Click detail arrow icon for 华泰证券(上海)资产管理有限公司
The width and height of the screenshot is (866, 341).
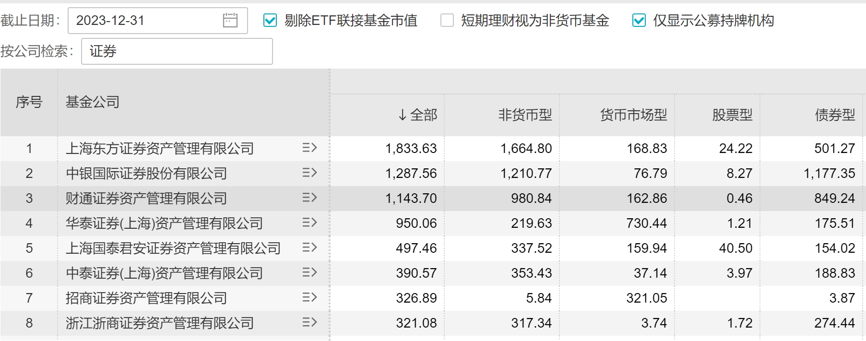tap(309, 223)
